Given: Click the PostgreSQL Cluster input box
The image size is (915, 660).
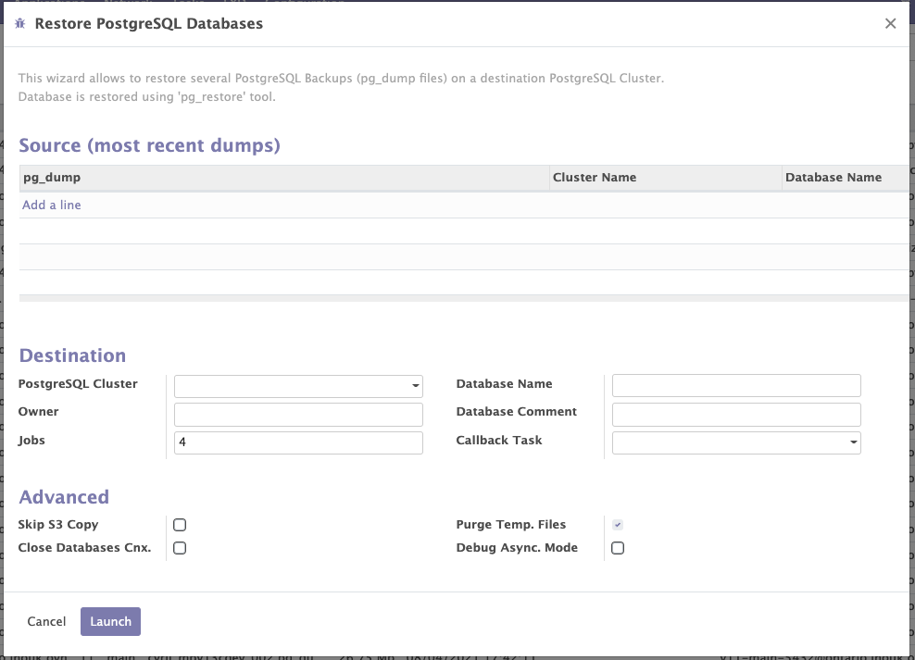Looking at the screenshot, I should [x=291, y=386].
